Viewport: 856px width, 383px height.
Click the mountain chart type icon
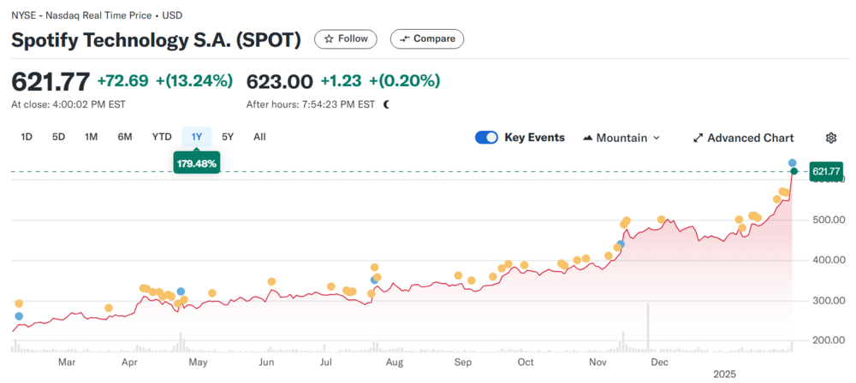pos(588,138)
